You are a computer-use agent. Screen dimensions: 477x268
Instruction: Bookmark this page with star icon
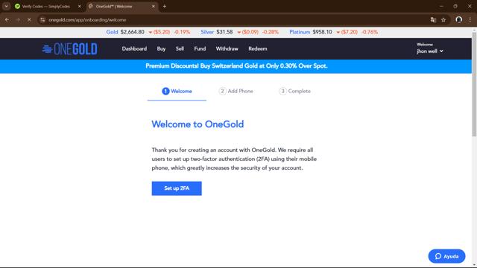[443, 20]
